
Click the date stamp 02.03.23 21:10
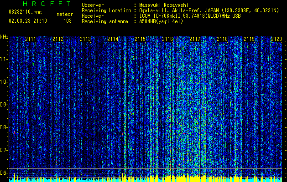point(28,21)
